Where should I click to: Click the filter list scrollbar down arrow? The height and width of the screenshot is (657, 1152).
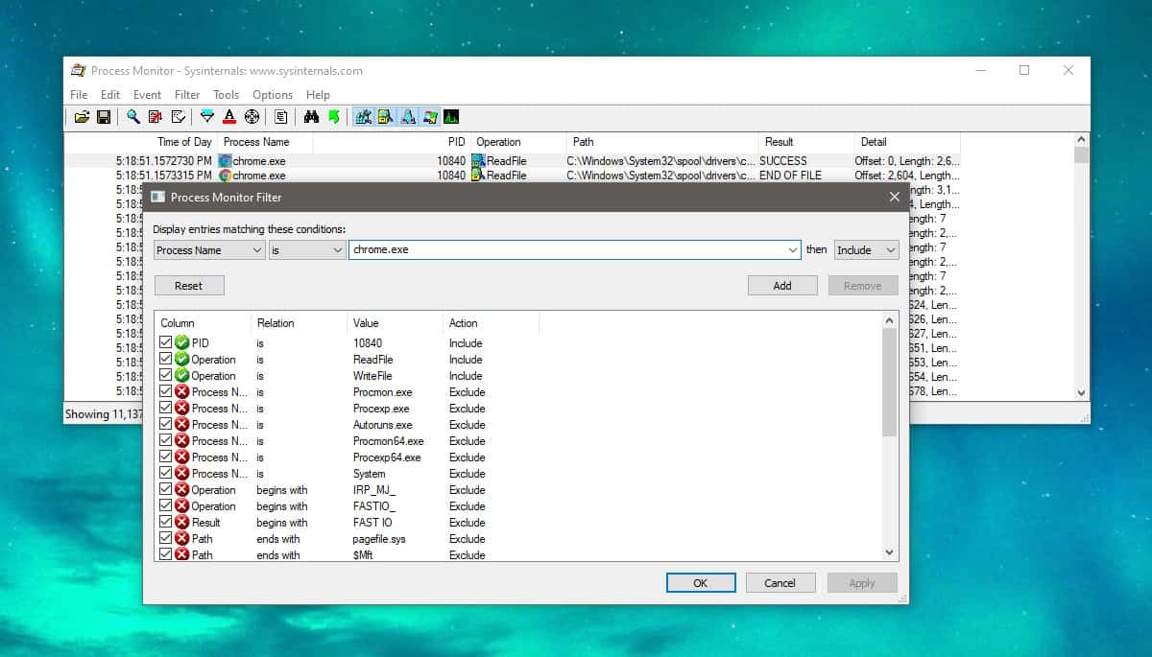[x=889, y=551]
